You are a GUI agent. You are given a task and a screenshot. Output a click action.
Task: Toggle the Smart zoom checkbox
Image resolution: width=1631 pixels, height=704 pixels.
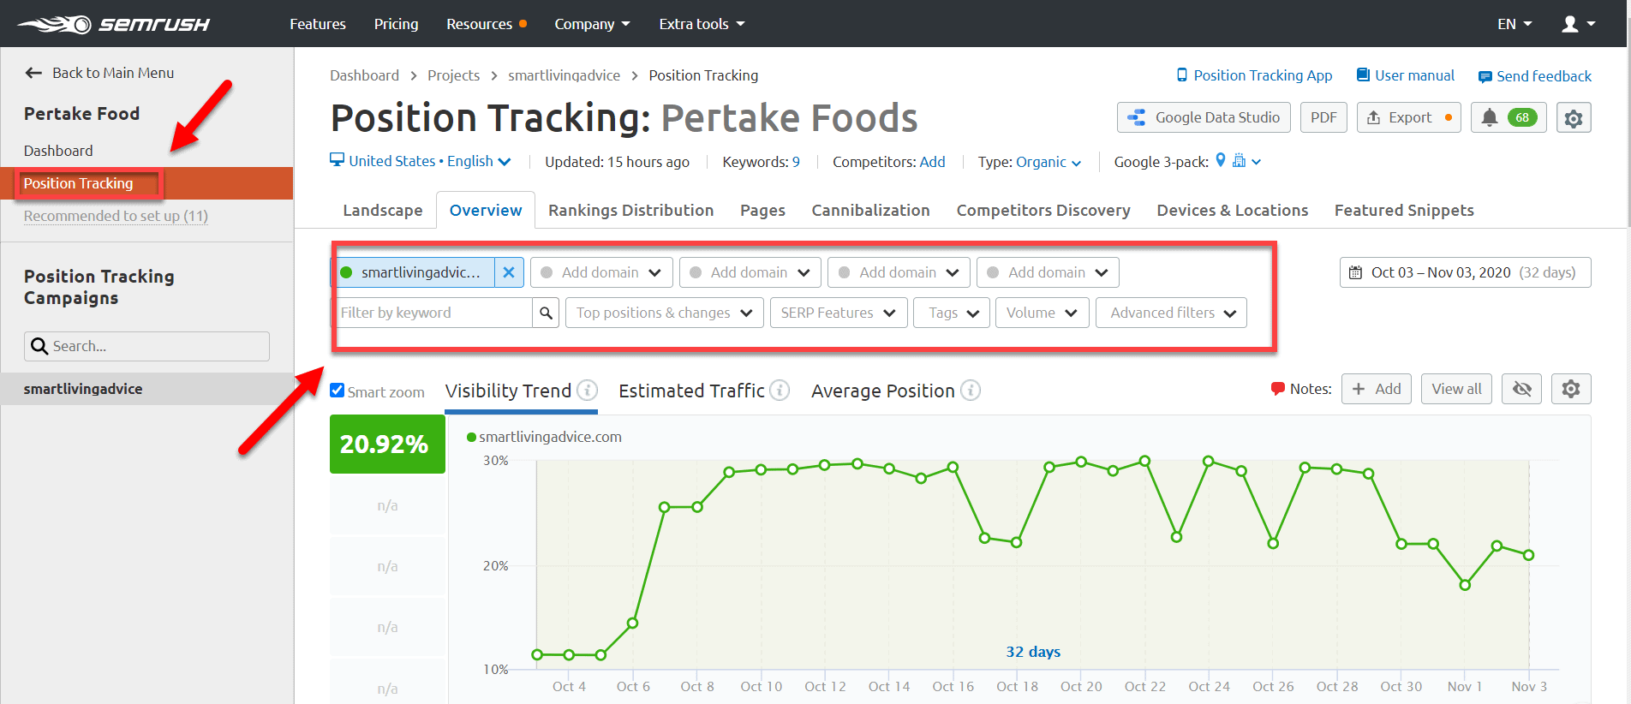point(338,391)
